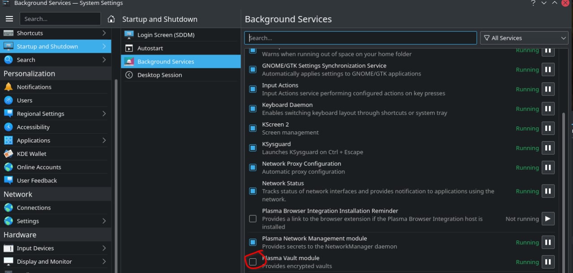Click the home icon next to search

point(111,19)
